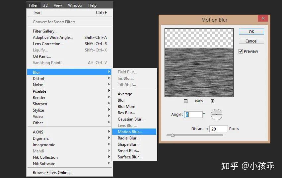This screenshot has height=178, width=282.
Task: Open the Window menu
Action: (75, 5)
